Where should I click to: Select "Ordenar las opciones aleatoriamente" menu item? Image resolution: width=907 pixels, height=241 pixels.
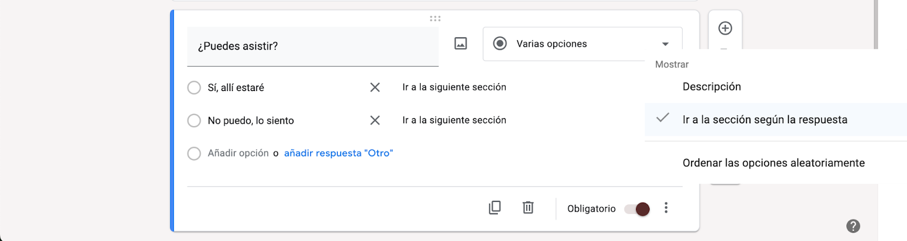[x=773, y=163]
